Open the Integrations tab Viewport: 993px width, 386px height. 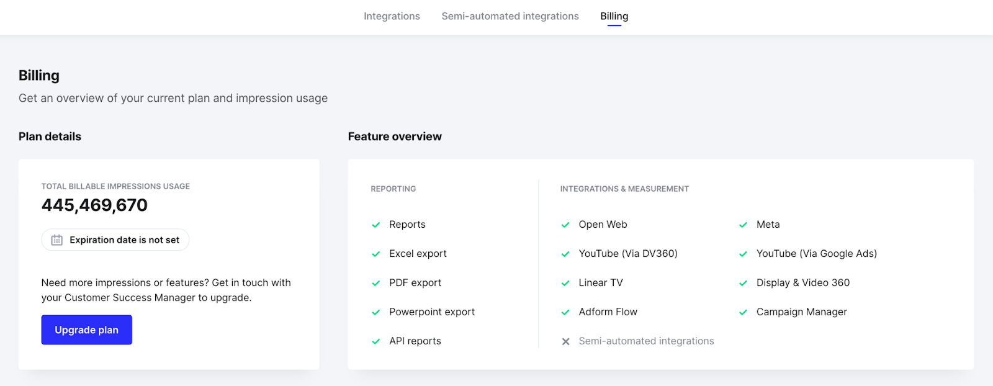[392, 16]
